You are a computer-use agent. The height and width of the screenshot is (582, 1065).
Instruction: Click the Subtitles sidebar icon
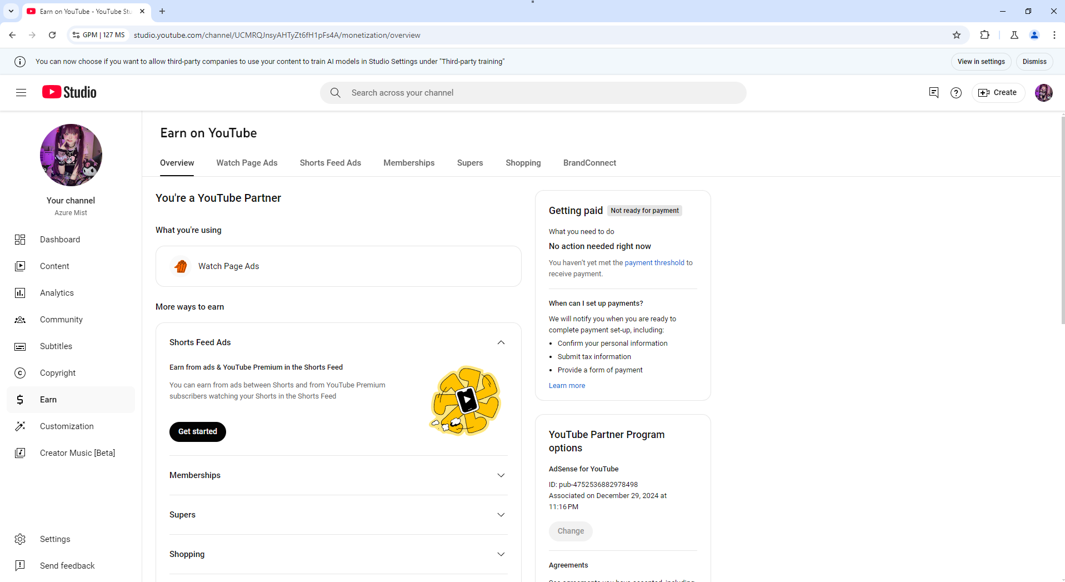(20, 346)
